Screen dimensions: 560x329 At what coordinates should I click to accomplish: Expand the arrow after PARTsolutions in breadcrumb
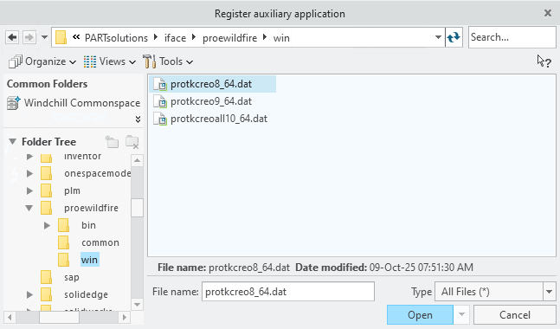point(156,37)
